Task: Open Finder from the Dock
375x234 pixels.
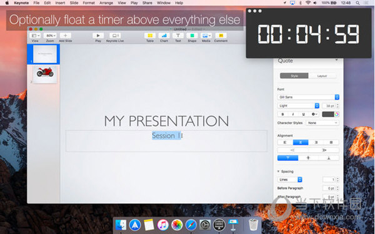Action: click(121, 225)
